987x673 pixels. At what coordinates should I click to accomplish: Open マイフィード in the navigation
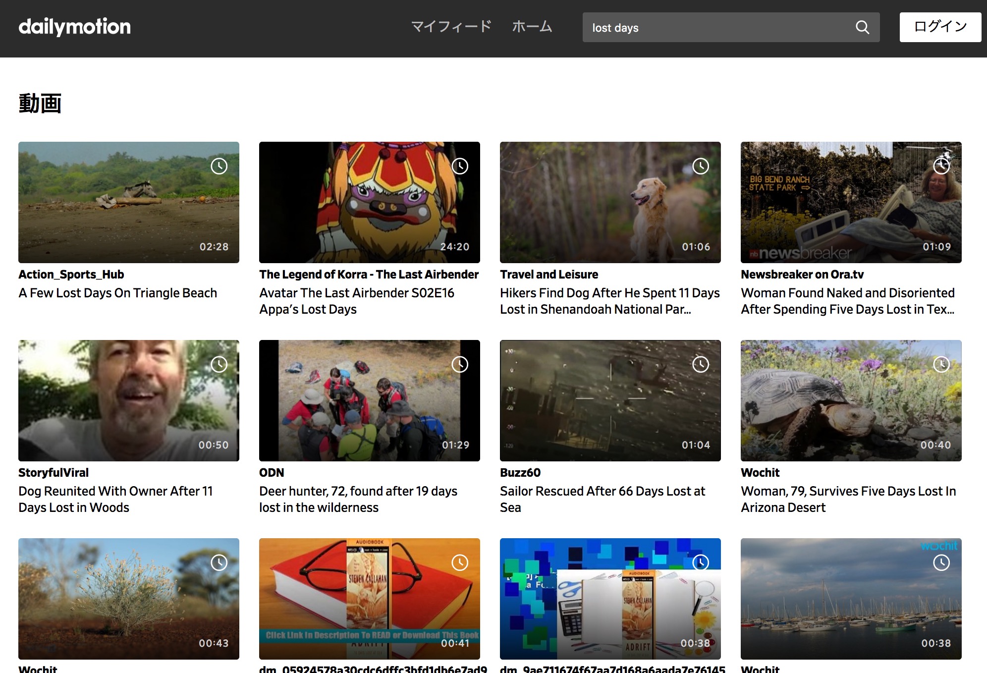(x=451, y=27)
